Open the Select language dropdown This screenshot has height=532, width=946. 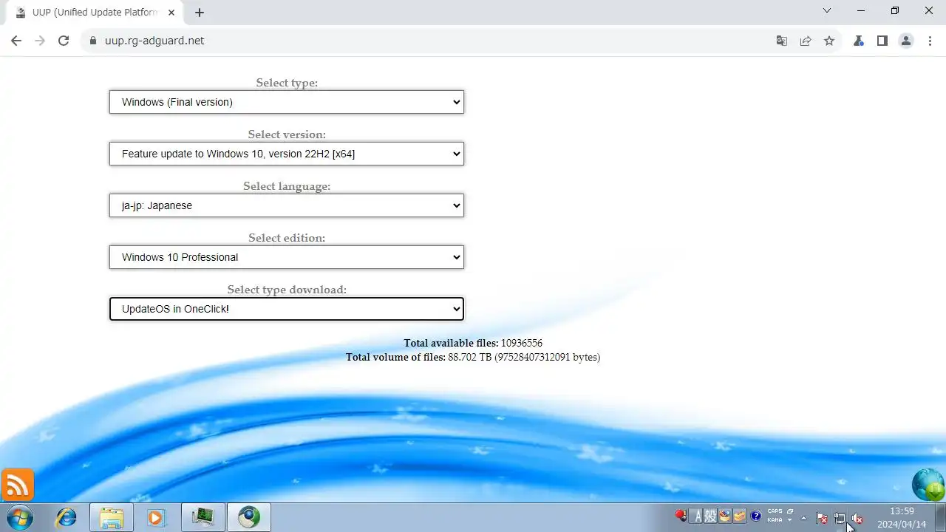pos(287,205)
